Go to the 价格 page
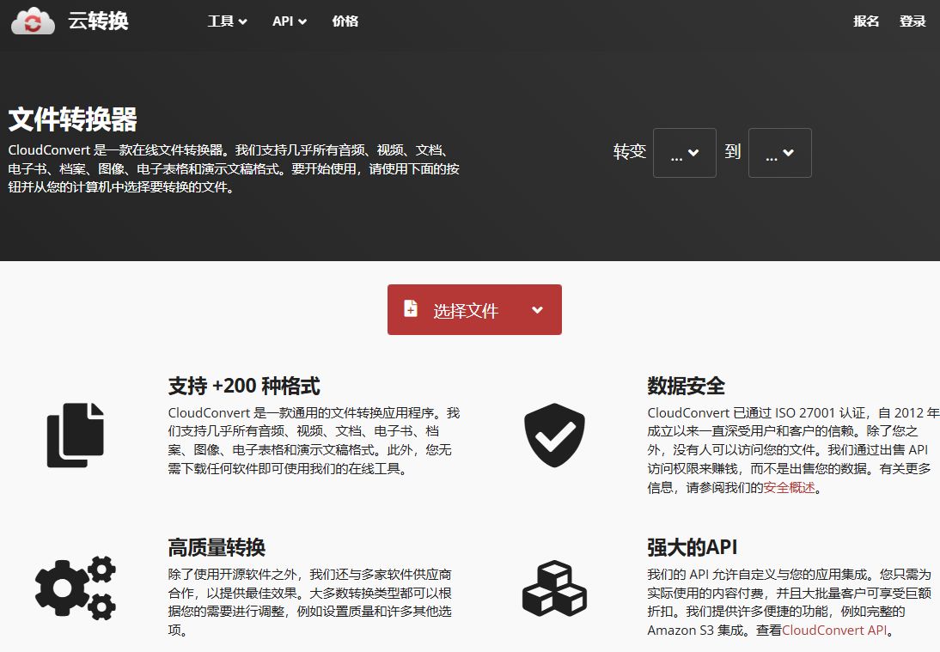The height and width of the screenshot is (652, 940). tap(345, 21)
